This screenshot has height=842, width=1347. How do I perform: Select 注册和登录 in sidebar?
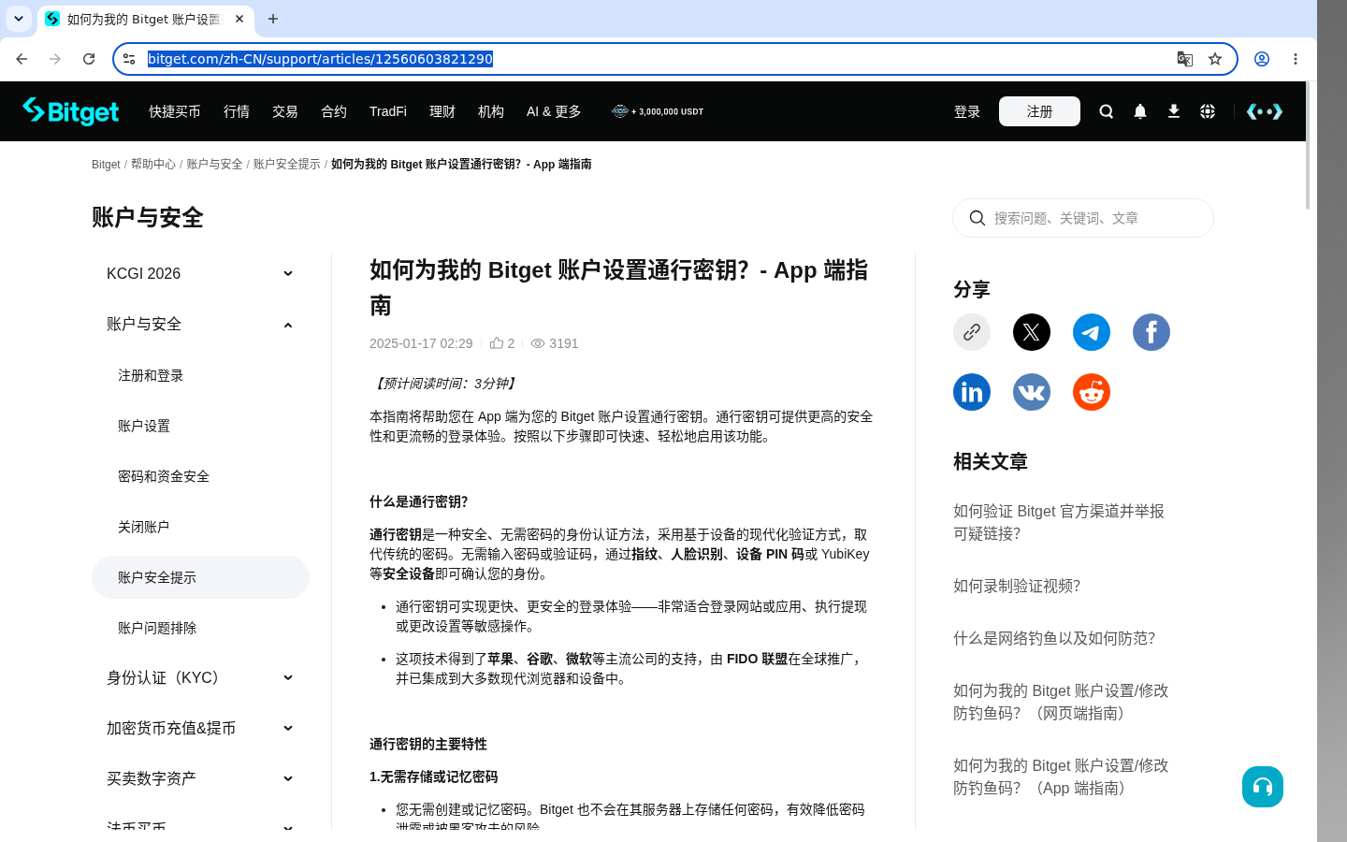tap(200, 375)
